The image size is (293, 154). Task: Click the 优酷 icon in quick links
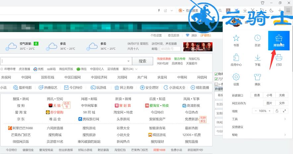[x=35, y=69]
